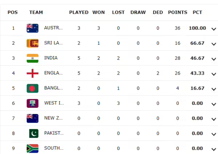Expand the England row details
Image resolution: width=218 pixels, height=154 pixels.
(x=214, y=74)
